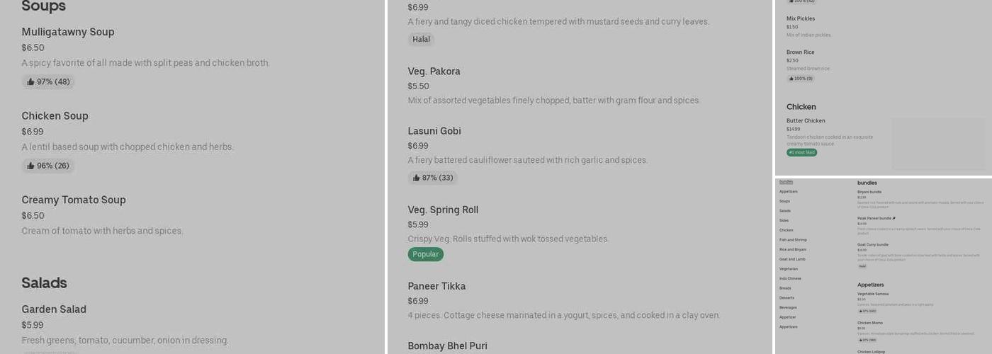The width and height of the screenshot is (992, 354).
Task: Click the thumbs-up icon under Lasuni Gobi
Action: click(x=417, y=178)
